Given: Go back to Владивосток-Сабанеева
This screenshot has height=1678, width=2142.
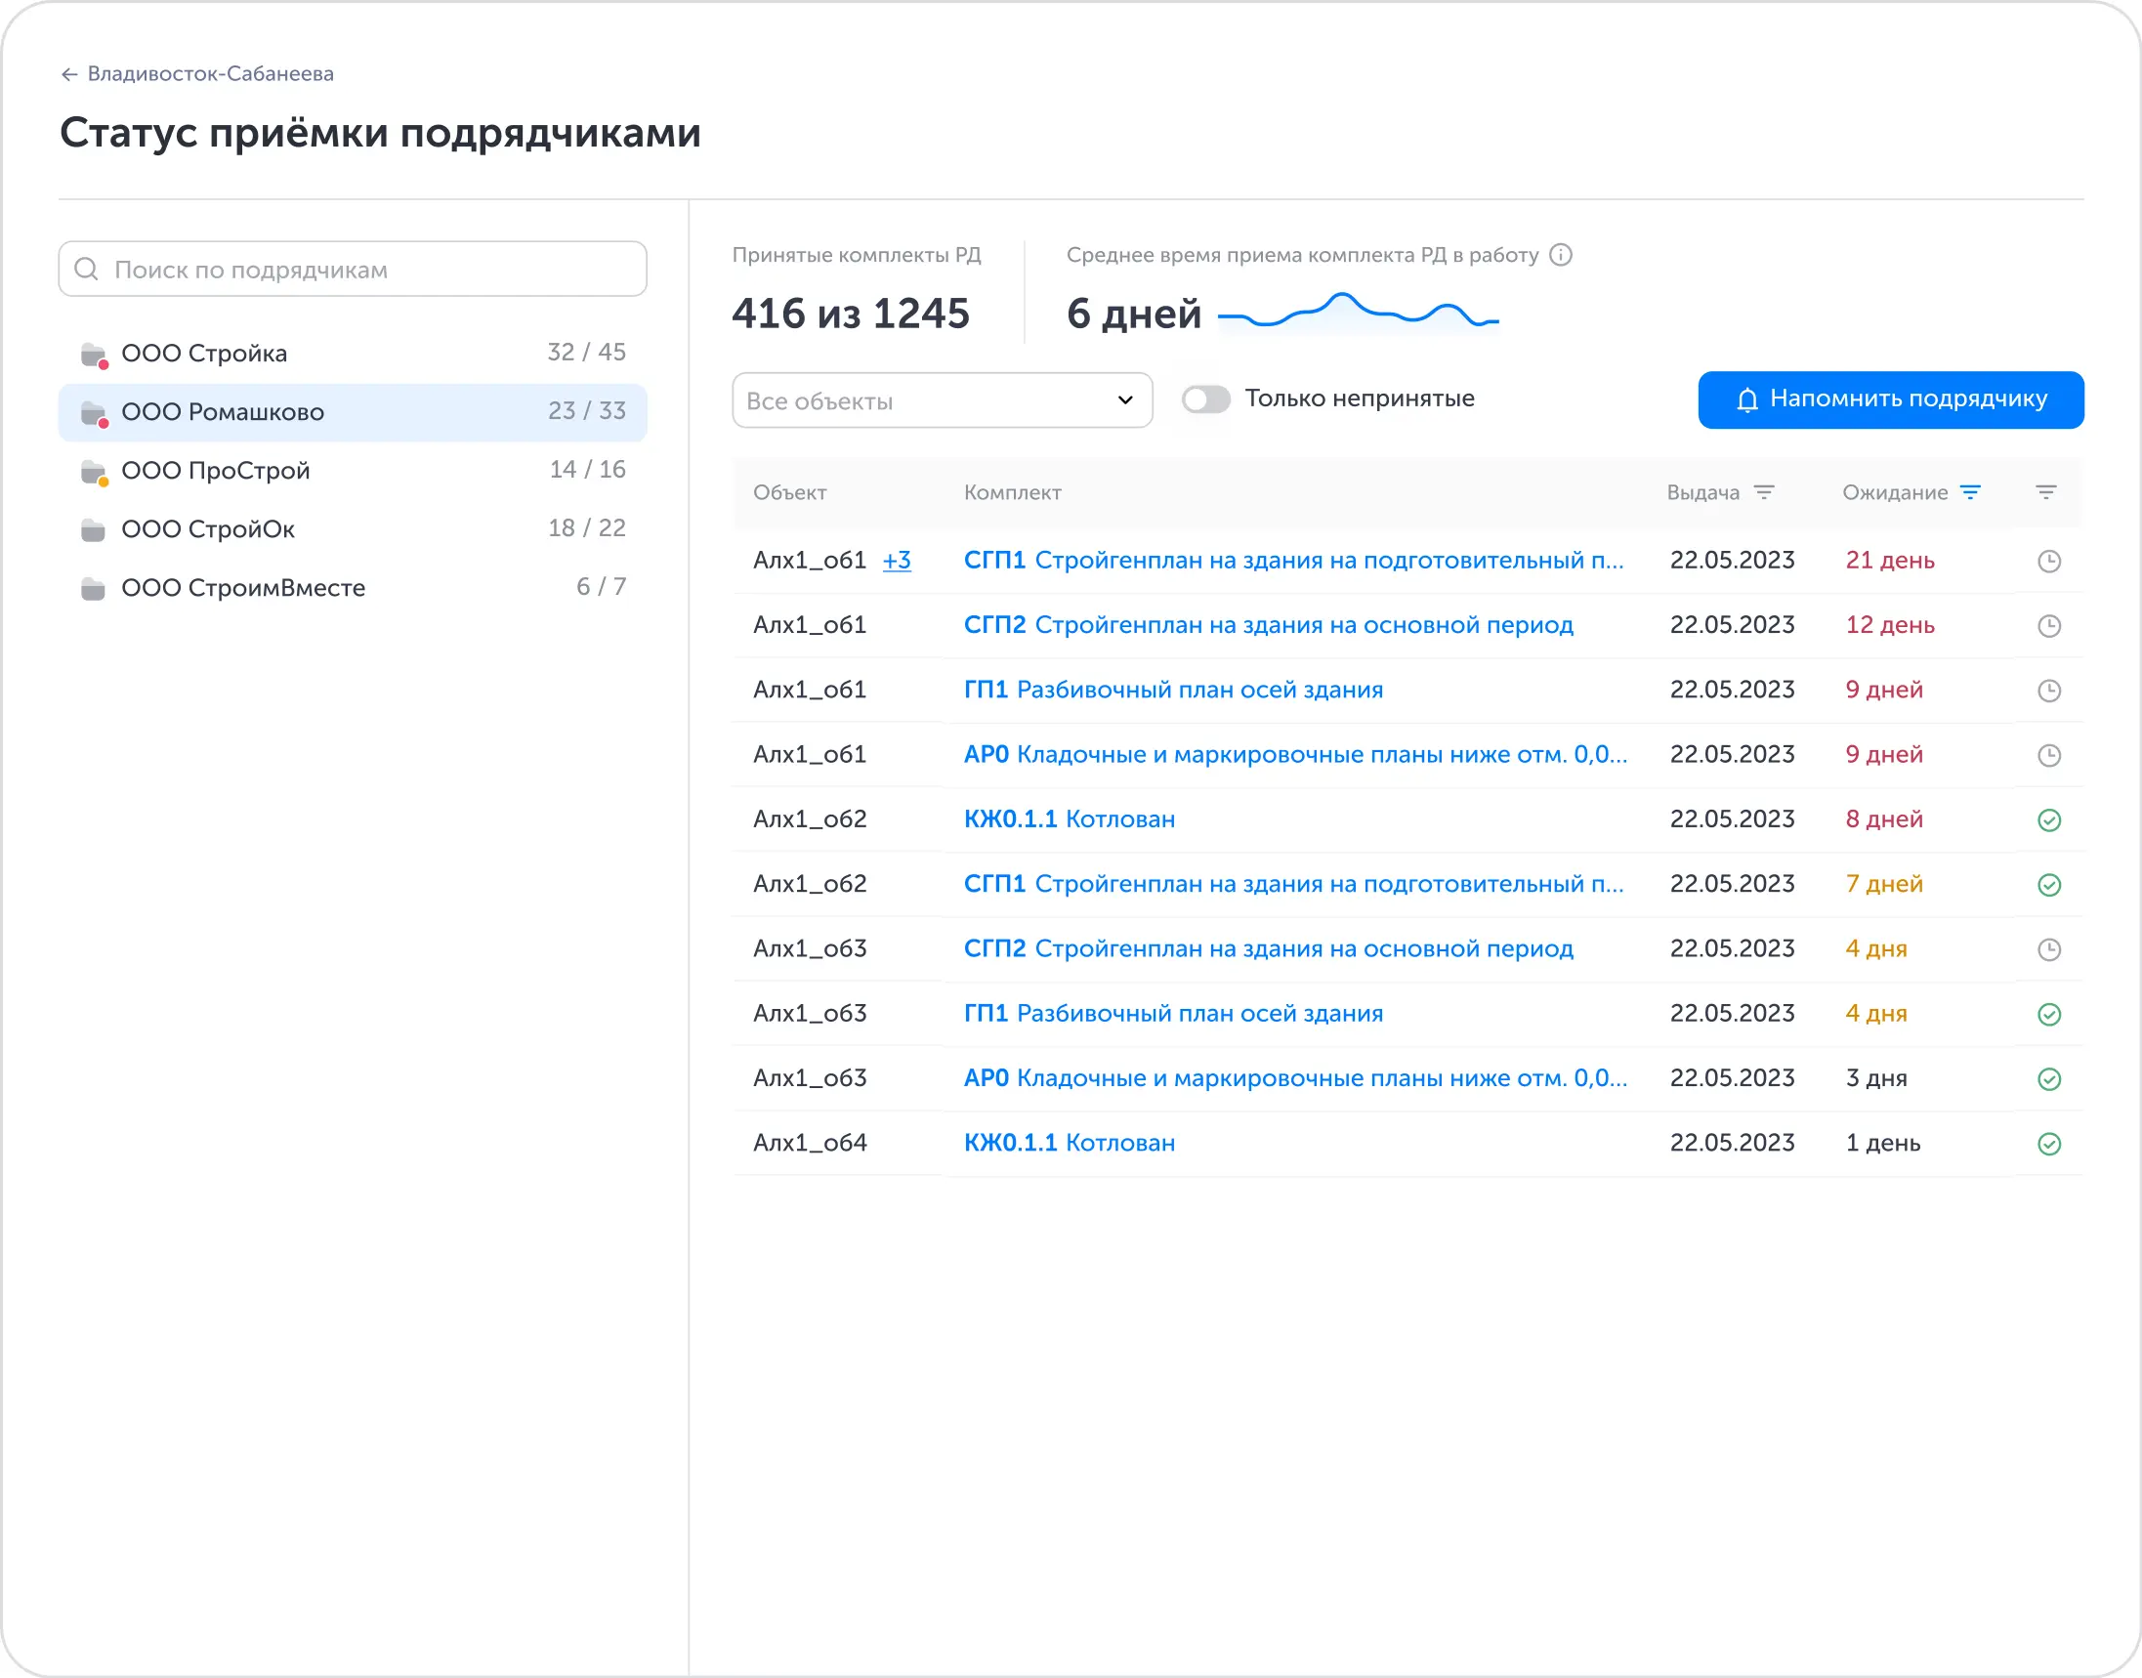Looking at the screenshot, I should click(x=196, y=73).
